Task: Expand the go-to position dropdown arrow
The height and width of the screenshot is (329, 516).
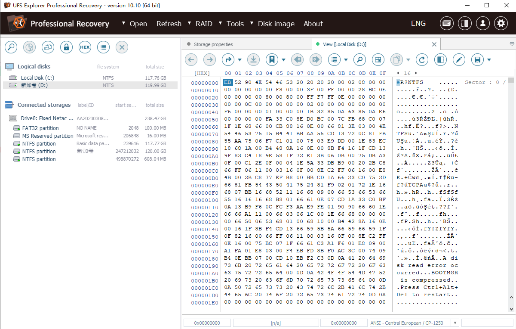Action: tap(240, 60)
